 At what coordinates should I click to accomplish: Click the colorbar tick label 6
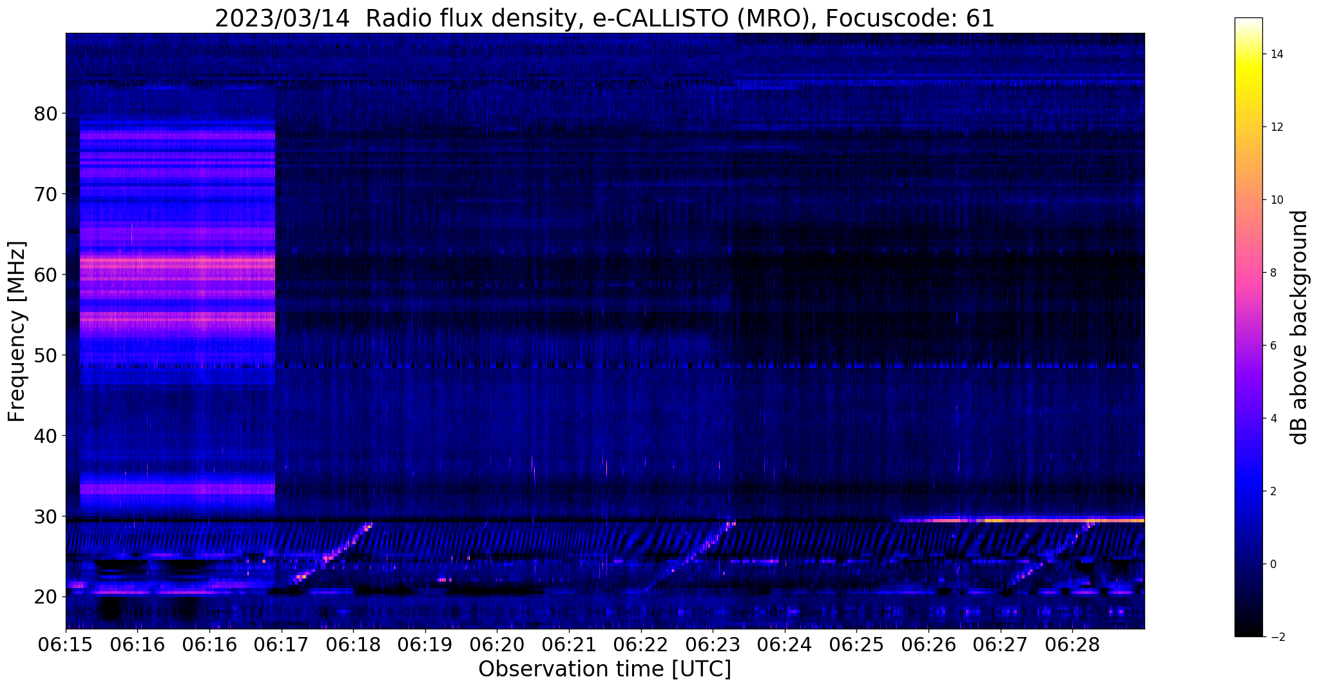tap(1273, 346)
